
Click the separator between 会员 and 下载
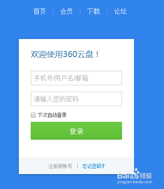tap(80, 11)
